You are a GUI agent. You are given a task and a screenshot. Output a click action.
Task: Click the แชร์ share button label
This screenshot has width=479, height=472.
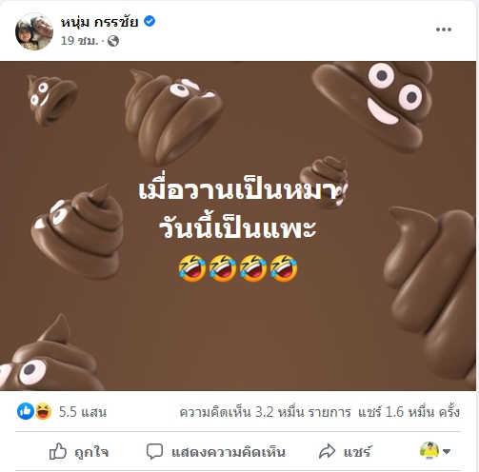[x=357, y=452]
